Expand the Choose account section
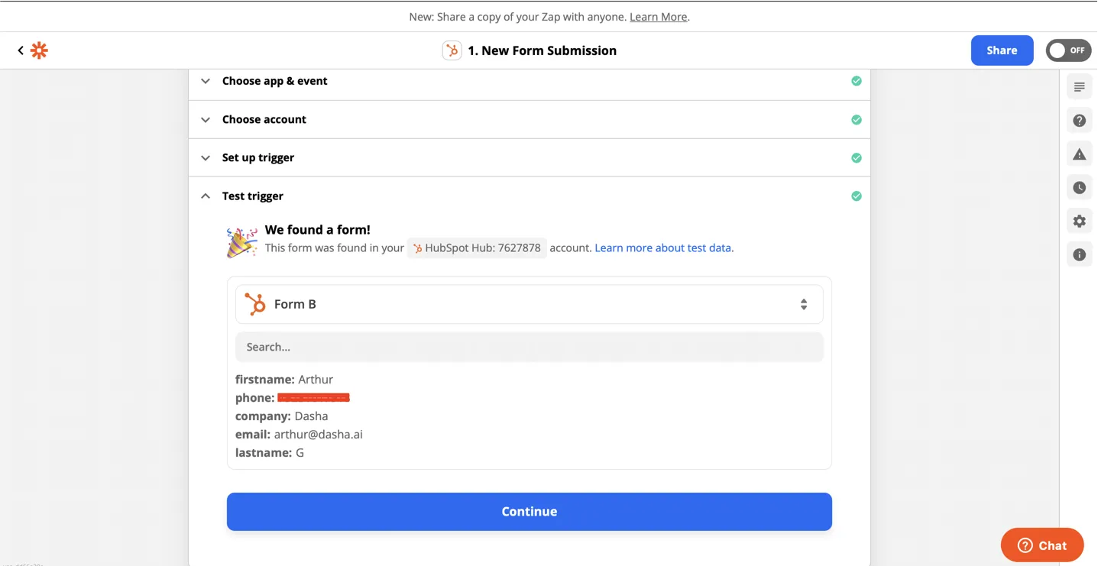This screenshot has height=566, width=1098. (529, 119)
